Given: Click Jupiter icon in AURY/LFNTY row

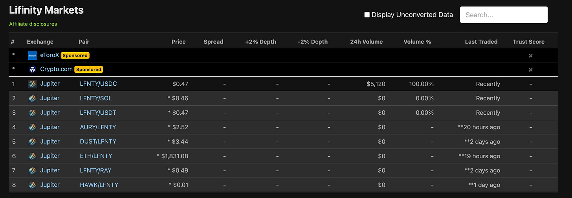Looking at the screenshot, I should pos(32,127).
